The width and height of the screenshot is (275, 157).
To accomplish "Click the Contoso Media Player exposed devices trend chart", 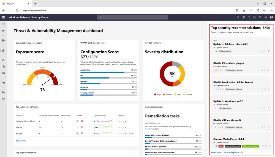I will click(x=107, y=121).
